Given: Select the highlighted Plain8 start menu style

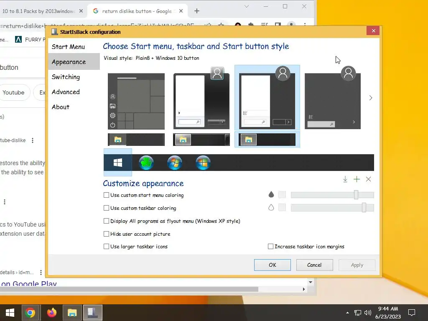Looking at the screenshot, I should [267, 97].
